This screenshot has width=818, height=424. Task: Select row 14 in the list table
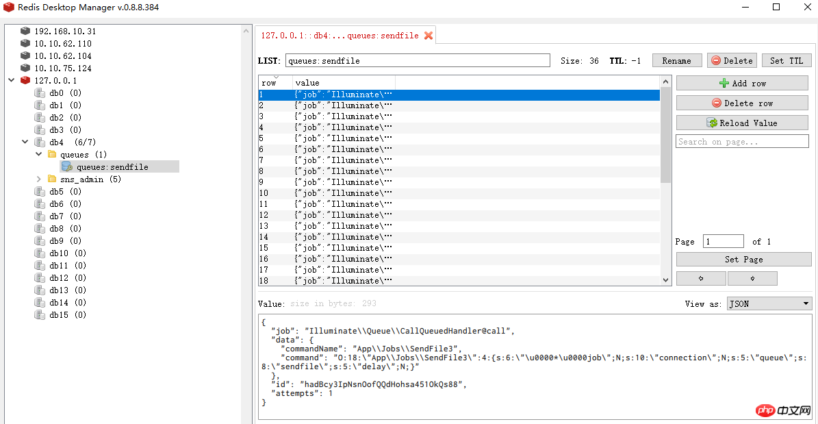tap(459, 237)
